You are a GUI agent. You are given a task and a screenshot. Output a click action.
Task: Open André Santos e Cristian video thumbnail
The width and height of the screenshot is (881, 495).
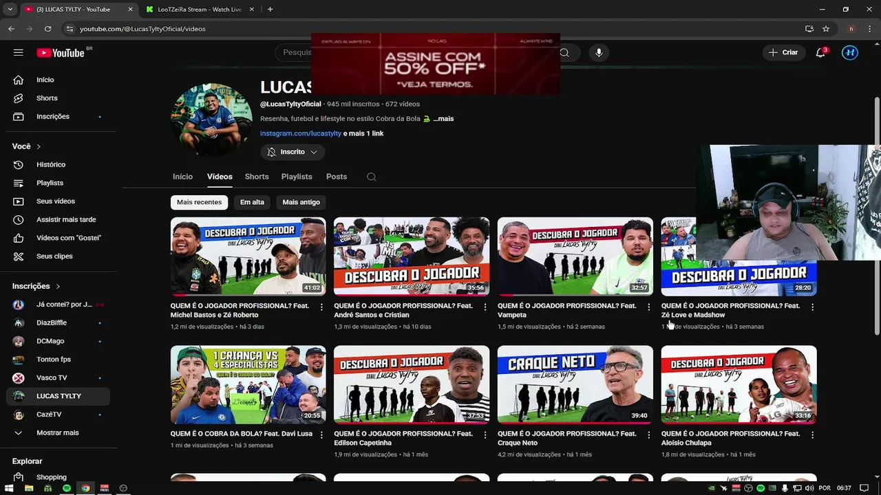pos(412,256)
